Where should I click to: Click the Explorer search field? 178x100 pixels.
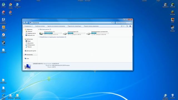124,23
